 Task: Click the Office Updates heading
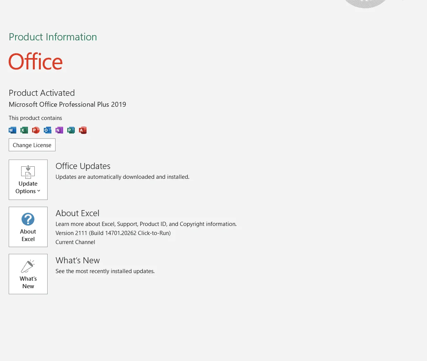(x=83, y=166)
